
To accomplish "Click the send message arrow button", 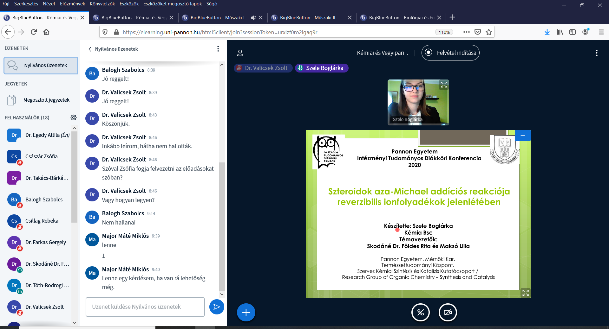I will coord(217,307).
